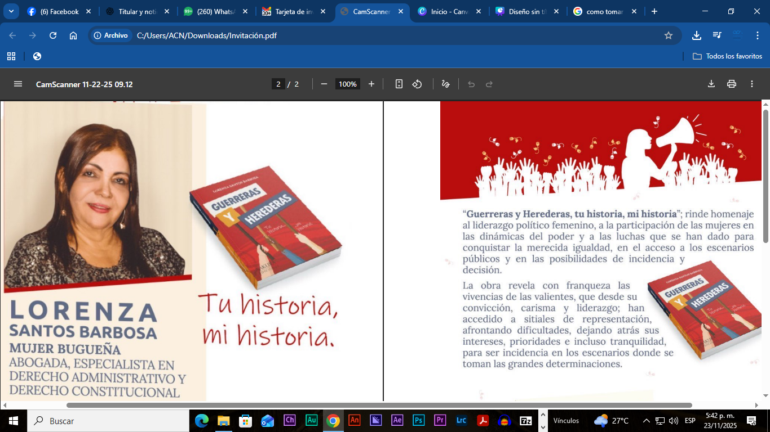Select the draw annotation tool
The height and width of the screenshot is (432, 770).
tap(445, 84)
